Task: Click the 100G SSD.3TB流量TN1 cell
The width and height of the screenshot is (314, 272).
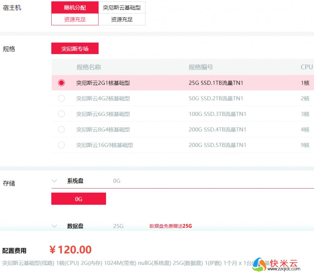Action: (217, 114)
